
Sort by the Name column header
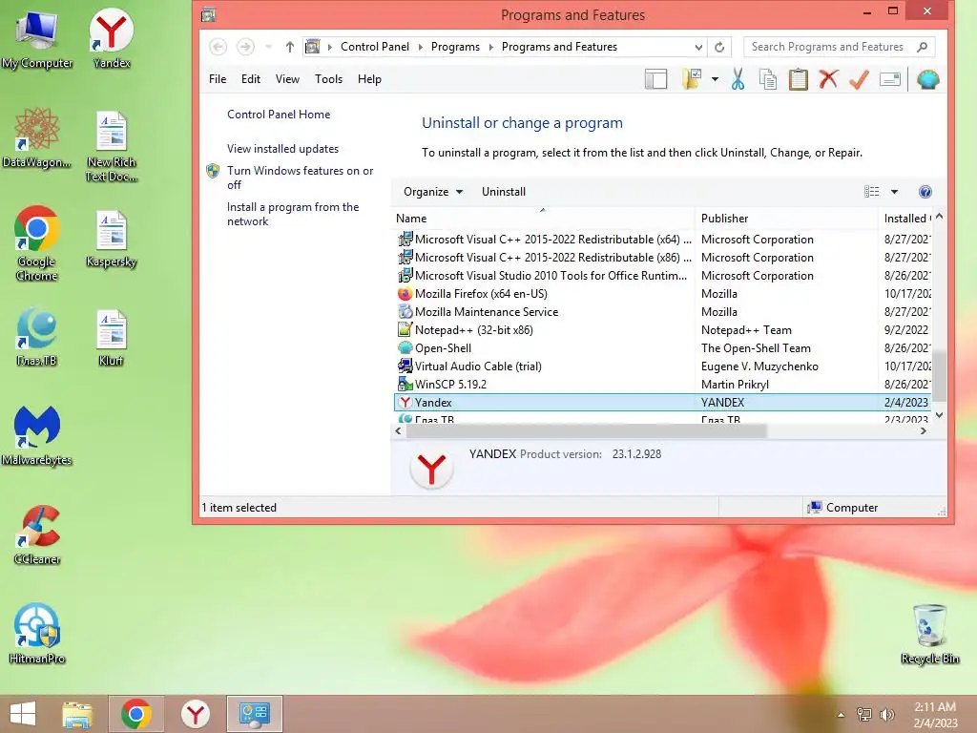click(x=543, y=219)
